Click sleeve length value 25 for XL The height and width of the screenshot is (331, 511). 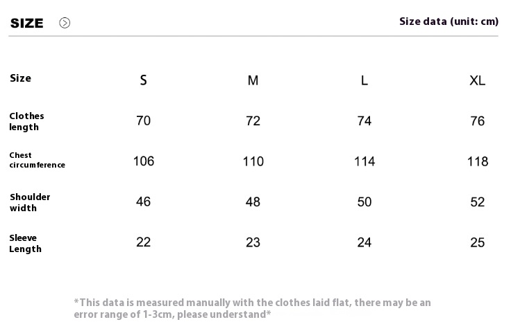[478, 242]
